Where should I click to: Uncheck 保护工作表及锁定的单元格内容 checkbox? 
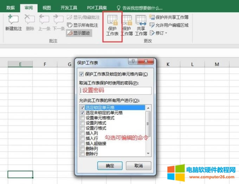(x=82, y=74)
